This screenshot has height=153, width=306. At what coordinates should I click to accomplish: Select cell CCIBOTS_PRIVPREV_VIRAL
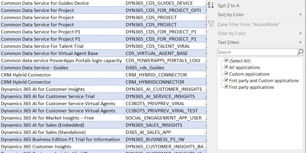point(166,103)
